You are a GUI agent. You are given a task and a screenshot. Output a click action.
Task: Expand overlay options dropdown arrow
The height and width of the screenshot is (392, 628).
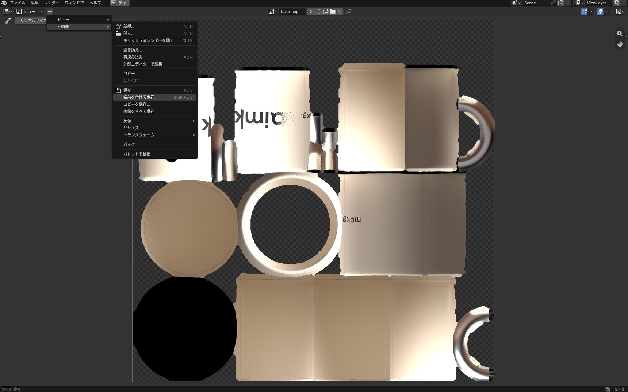[607, 12]
